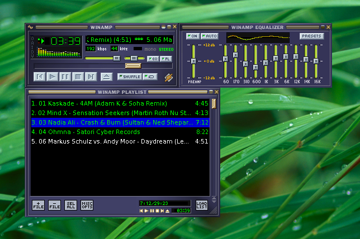The image size is (360, 239).
Task: Click the 1K band slider handle
Action: click(266, 63)
